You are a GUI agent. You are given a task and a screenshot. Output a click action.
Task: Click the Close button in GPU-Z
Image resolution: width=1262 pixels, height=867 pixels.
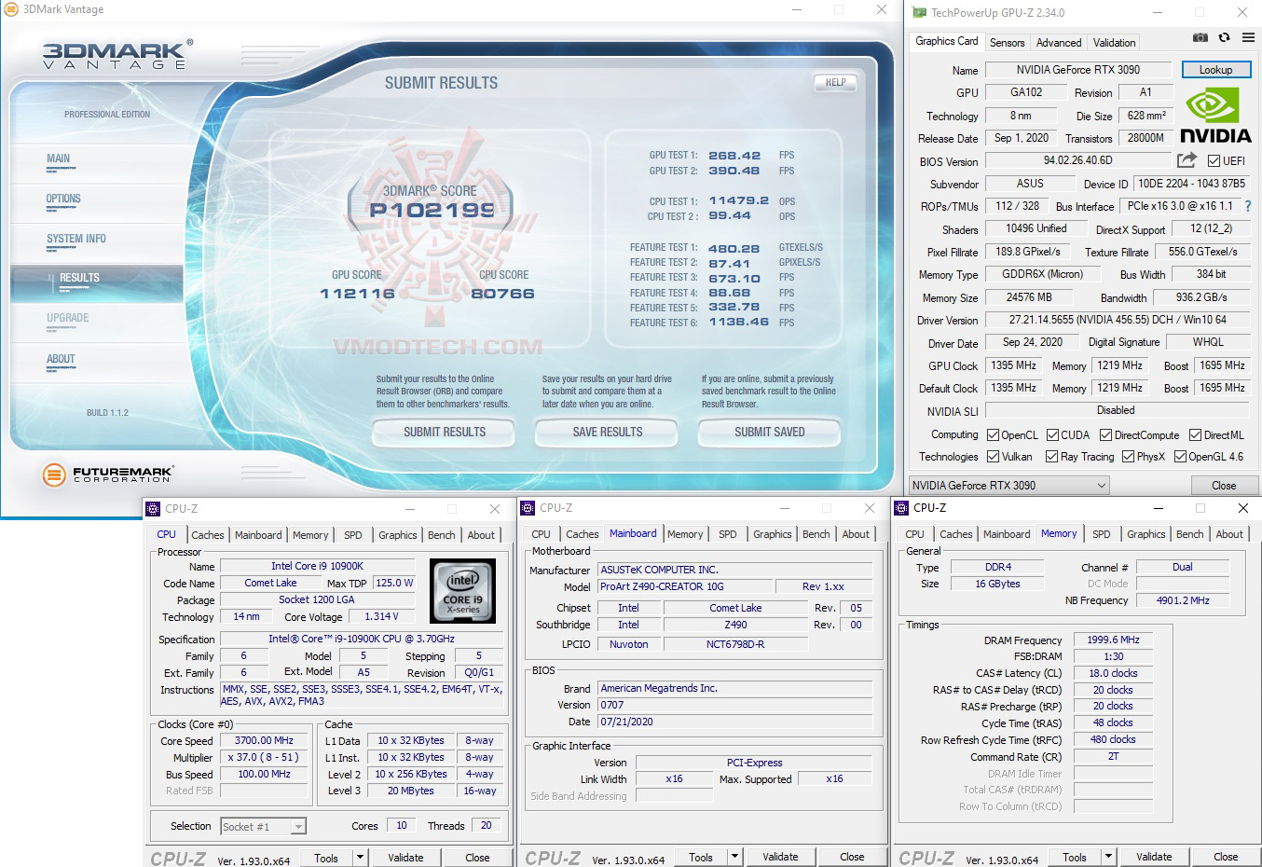pos(1224,486)
